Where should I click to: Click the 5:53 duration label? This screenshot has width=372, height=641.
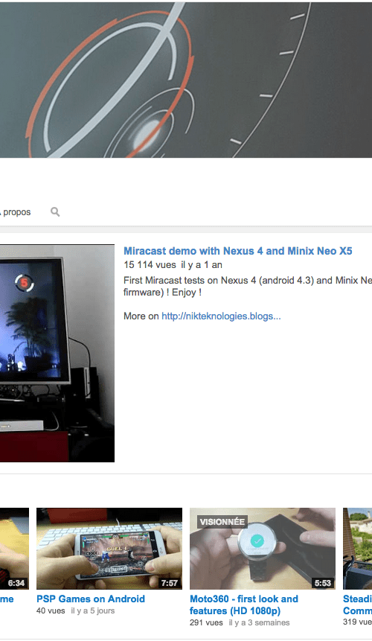[323, 583]
